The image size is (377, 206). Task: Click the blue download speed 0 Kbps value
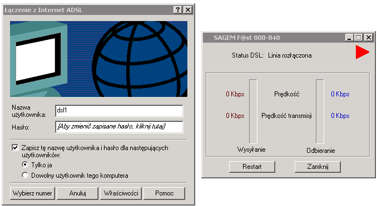tap(340, 94)
